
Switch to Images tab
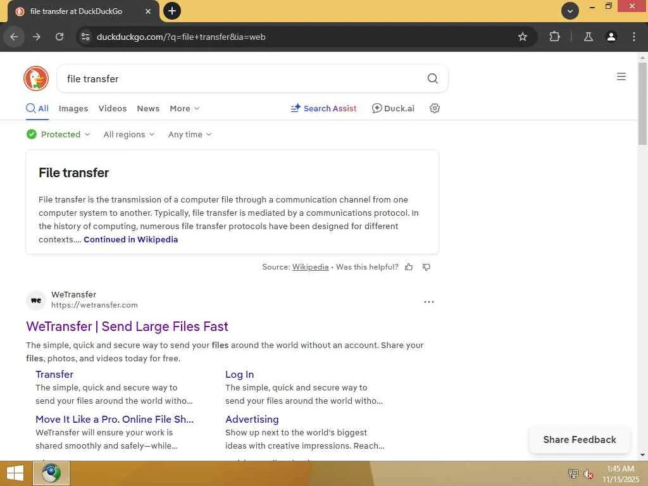click(x=73, y=108)
